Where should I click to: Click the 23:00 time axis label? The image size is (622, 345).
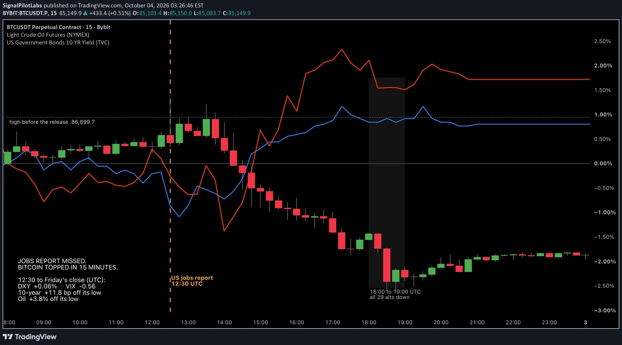tap(549, 322)
